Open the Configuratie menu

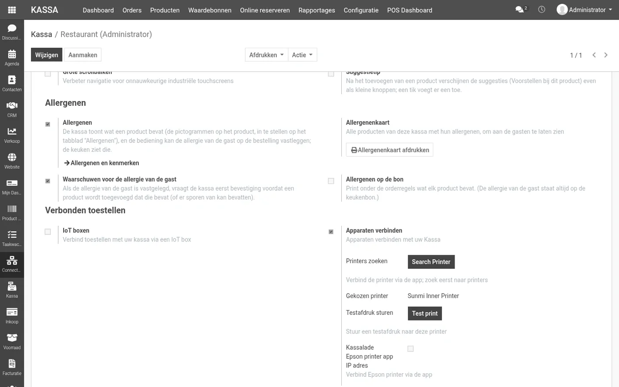pyautogui.click(x=361, y=10)
